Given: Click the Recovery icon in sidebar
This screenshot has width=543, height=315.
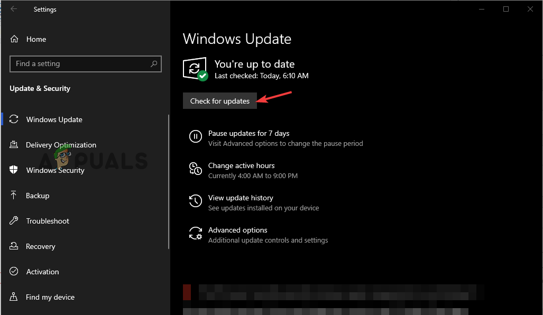Looking at the screenshot, I should click(x=14, y=246).
